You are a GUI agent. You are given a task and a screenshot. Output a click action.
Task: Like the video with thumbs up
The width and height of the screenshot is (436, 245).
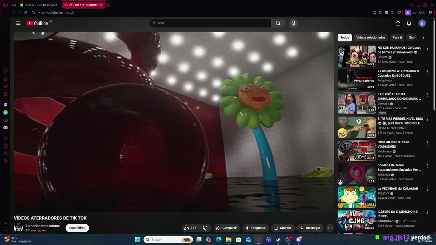tap(190, 228)
